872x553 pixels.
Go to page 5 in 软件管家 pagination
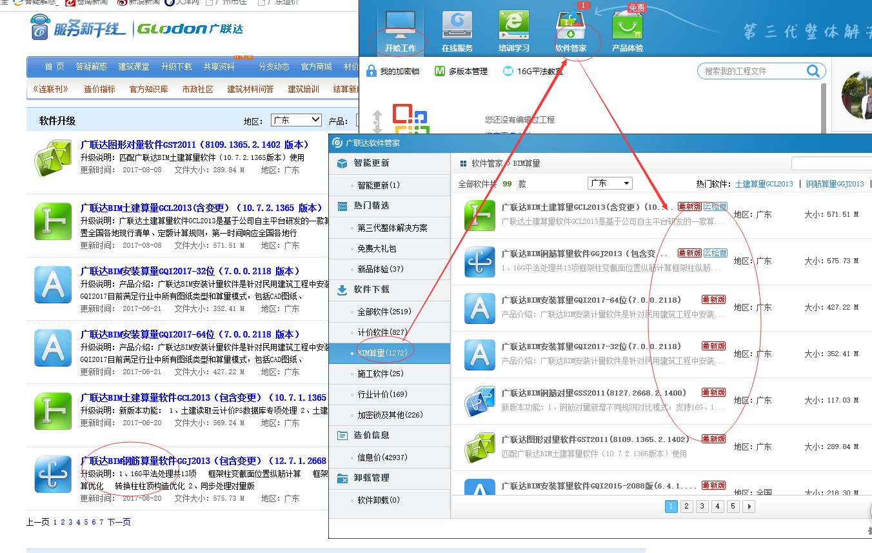(733, 507)
